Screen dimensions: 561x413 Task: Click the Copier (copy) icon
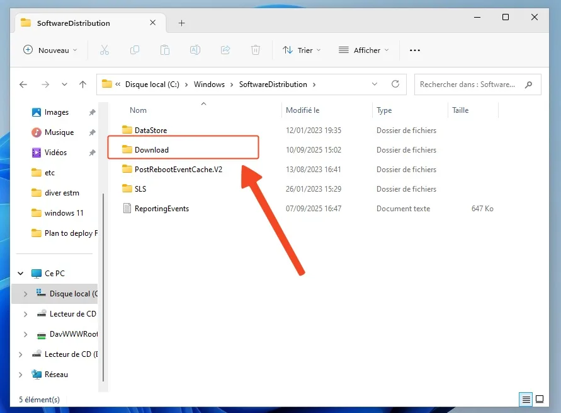point(135,50)
